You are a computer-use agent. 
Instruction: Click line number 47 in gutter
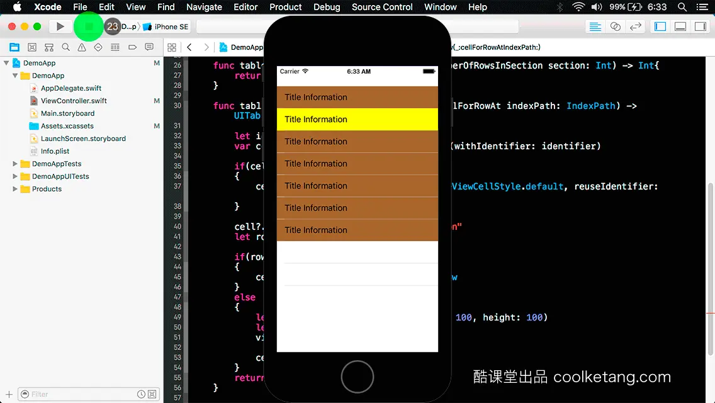click(x=177, y=297)
